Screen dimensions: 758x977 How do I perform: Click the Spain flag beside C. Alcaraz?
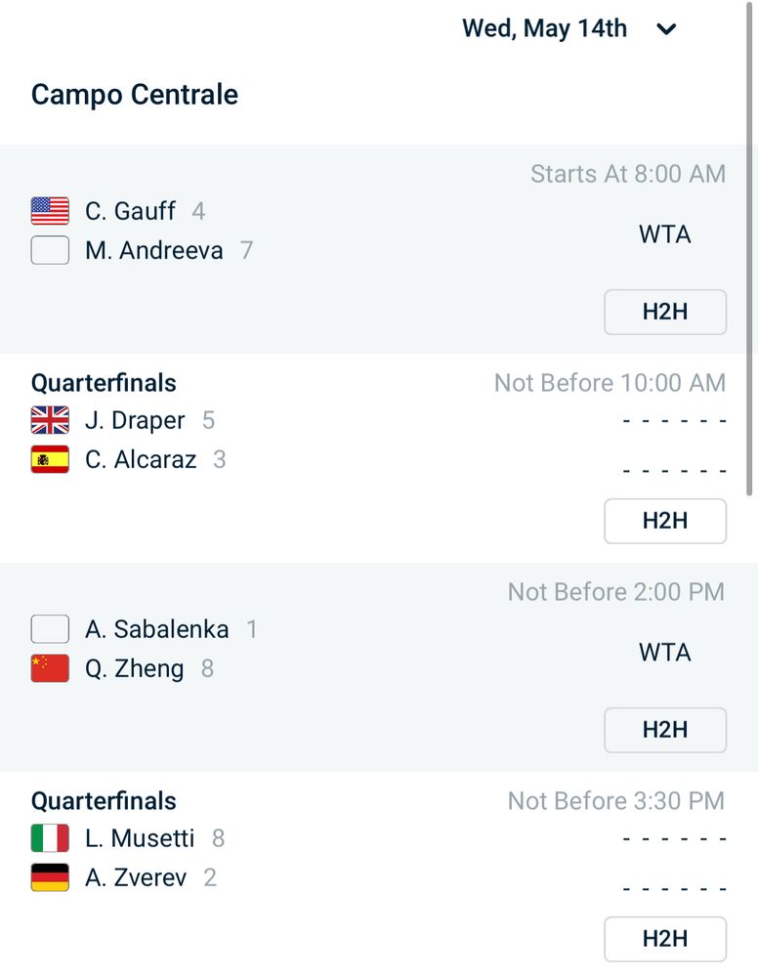point(50,459)
